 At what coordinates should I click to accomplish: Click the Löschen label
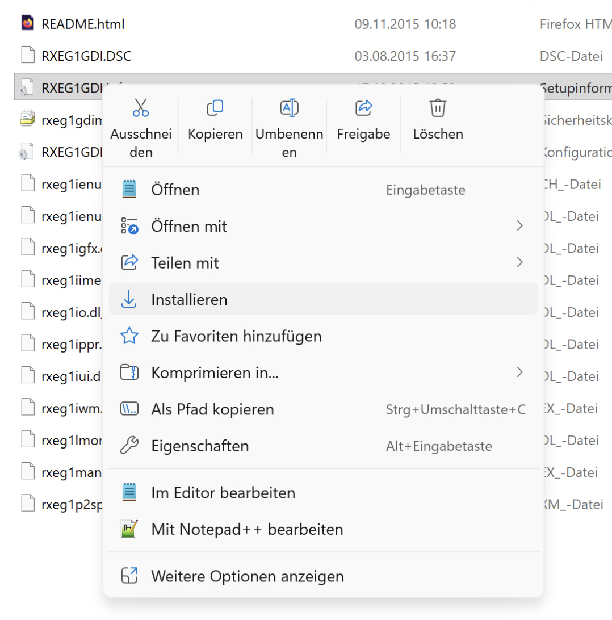(x=438, y=134)
